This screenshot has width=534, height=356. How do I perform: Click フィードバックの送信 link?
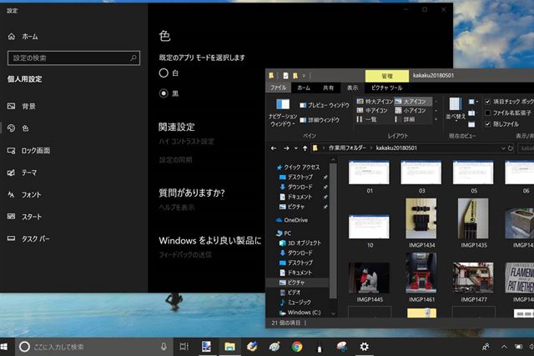(x=185, y=254)
